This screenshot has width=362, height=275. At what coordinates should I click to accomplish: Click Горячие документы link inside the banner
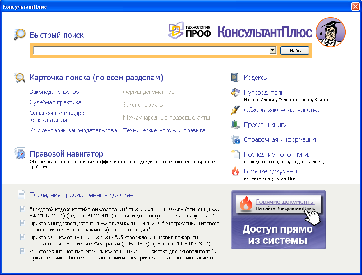coord(285,201)
